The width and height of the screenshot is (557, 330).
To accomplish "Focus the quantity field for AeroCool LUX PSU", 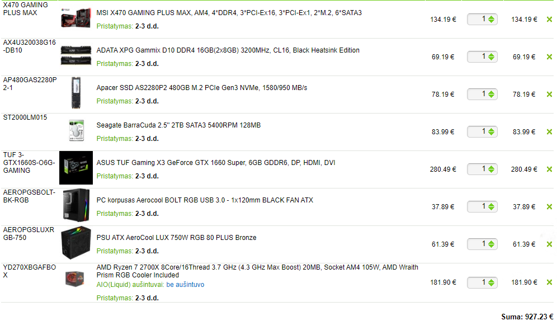I will (482, 244).
